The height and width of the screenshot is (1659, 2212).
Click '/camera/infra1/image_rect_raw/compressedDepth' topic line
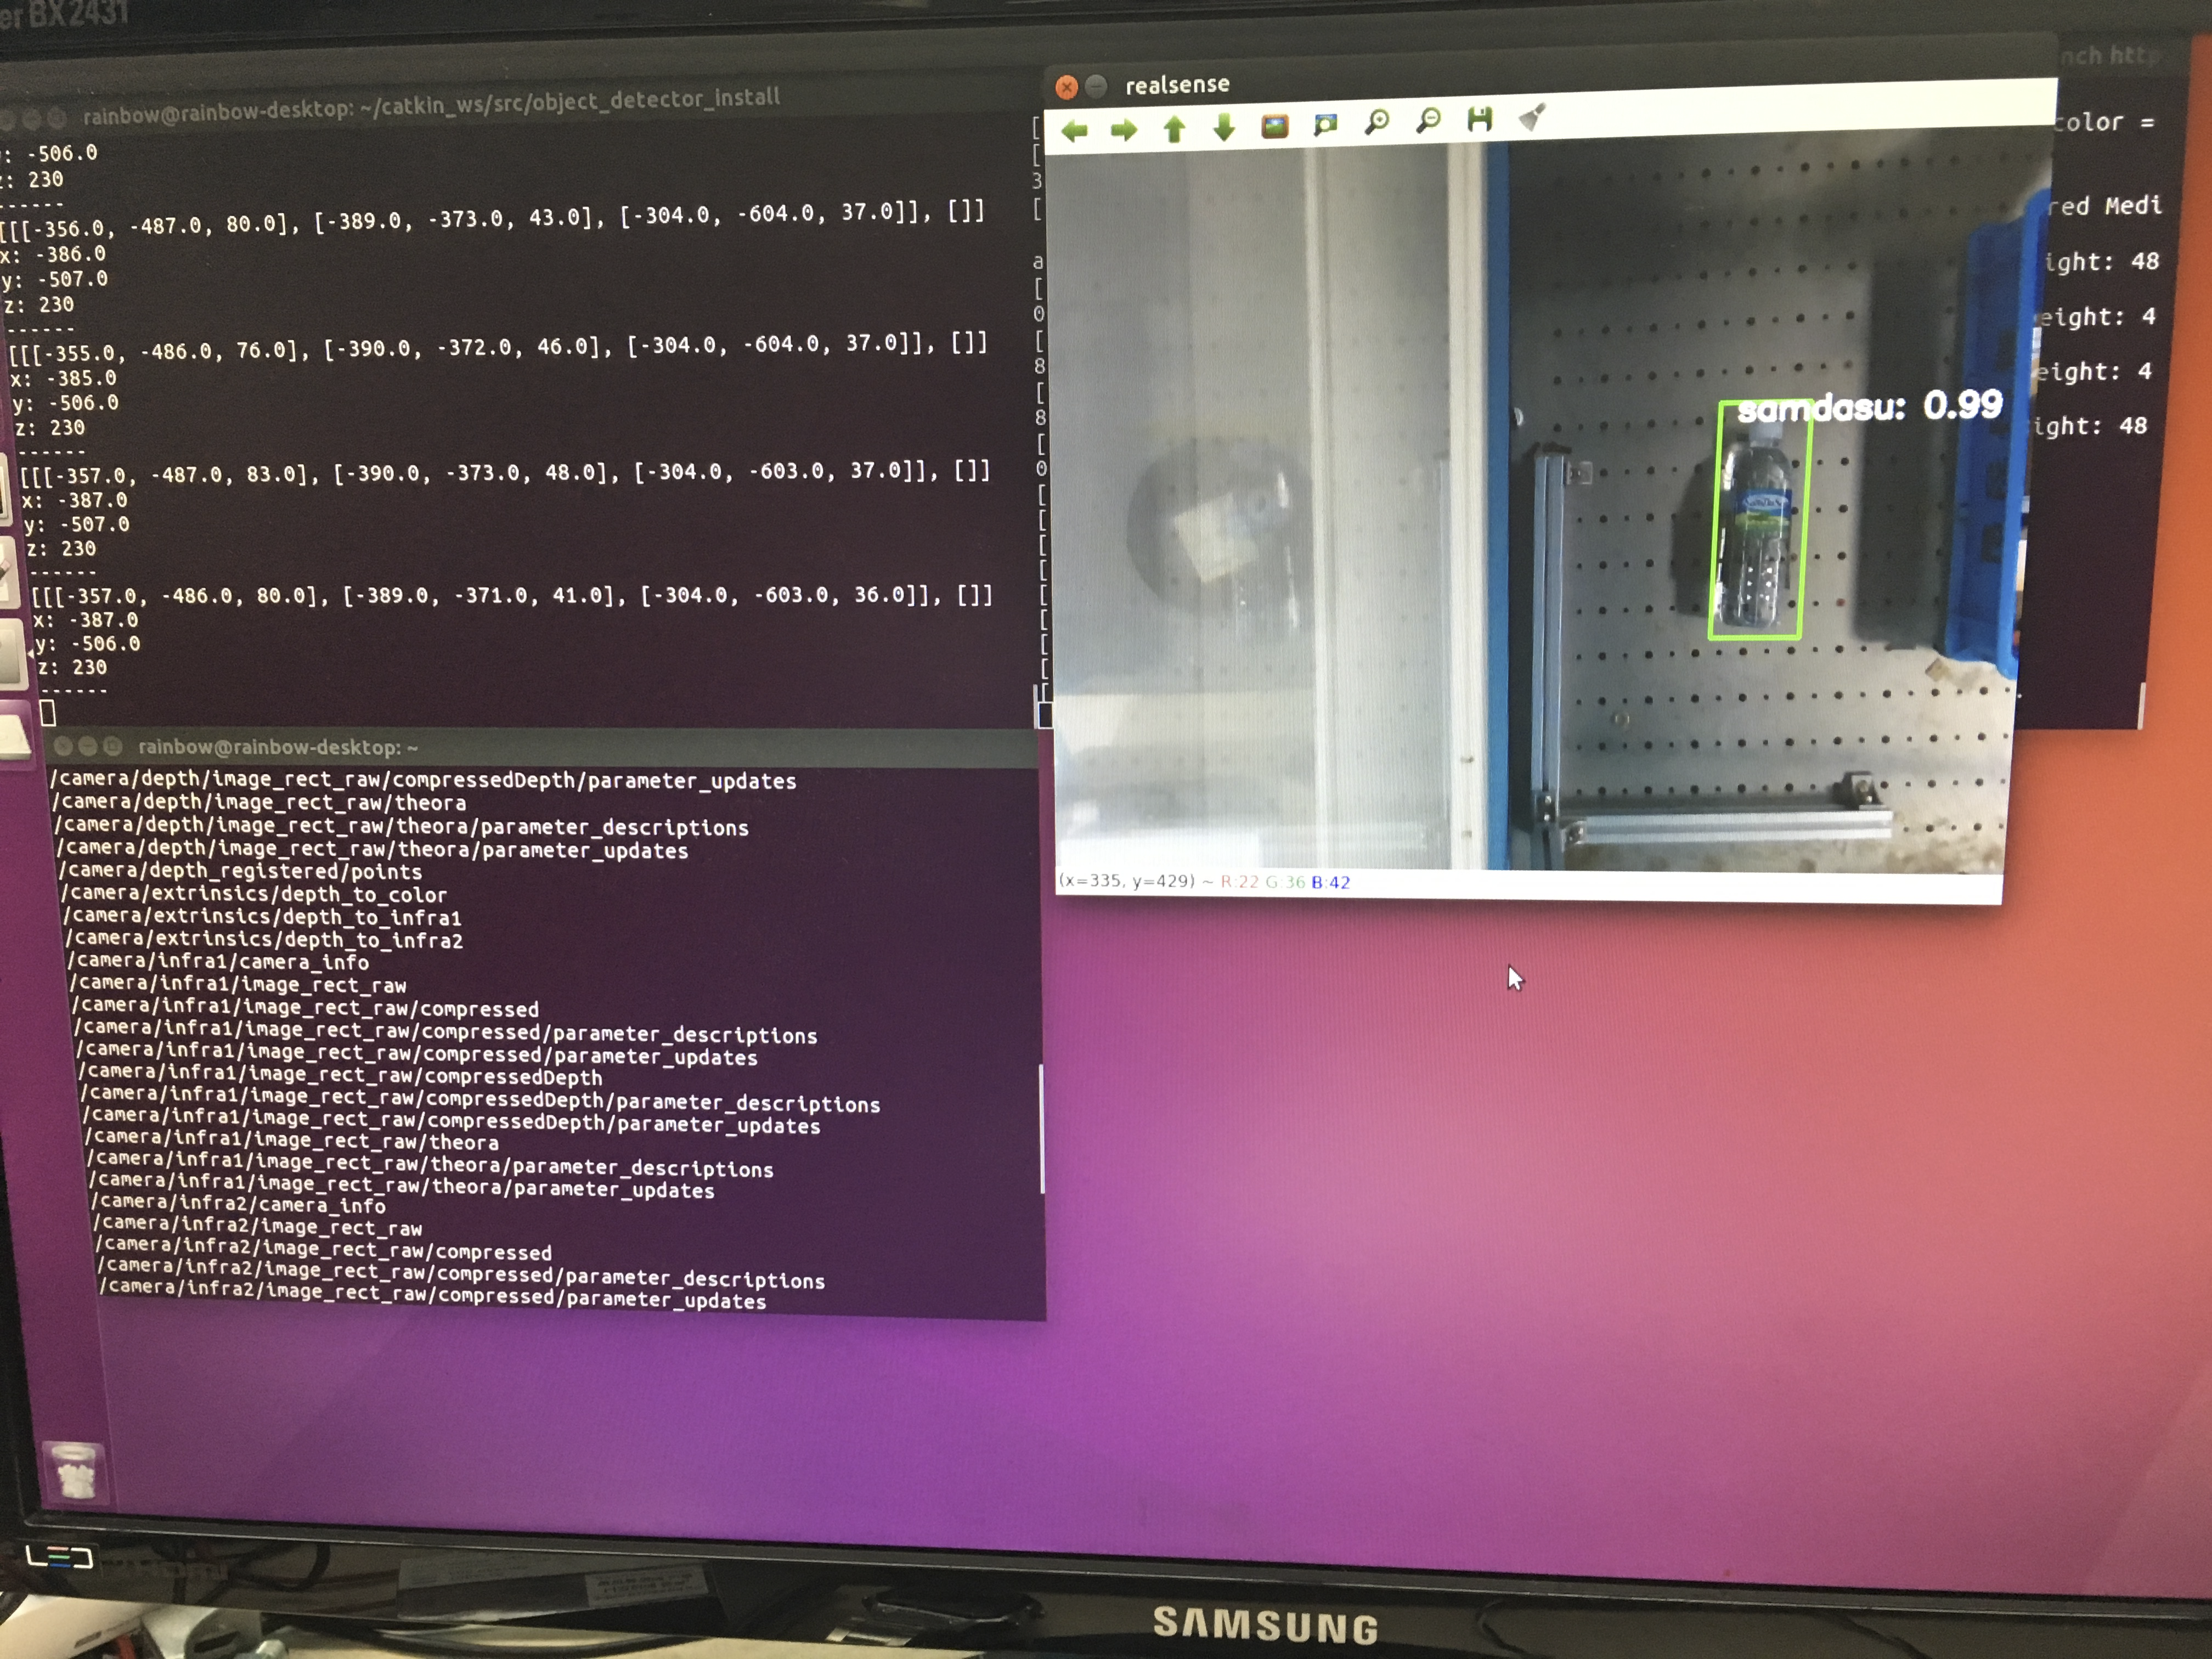point(340,1076)
